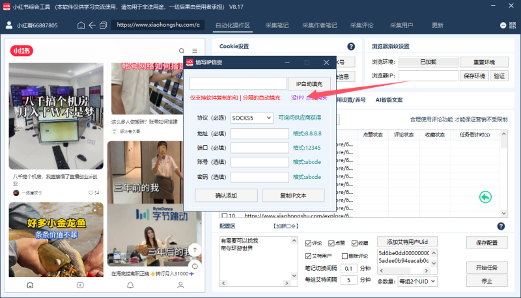
Task: Switch to 采集评论 tab
Action: tap(362, 25)
